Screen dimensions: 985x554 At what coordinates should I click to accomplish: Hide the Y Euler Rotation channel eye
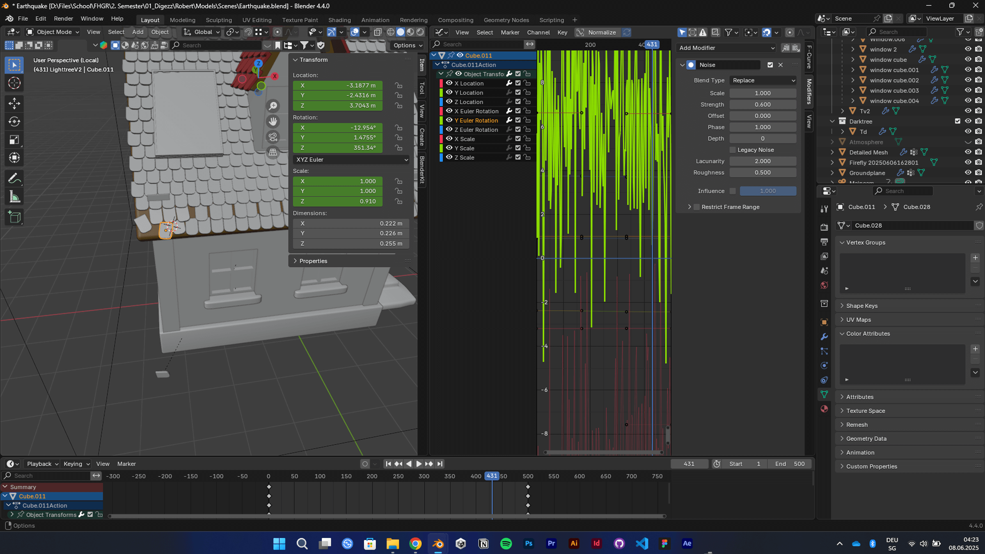tap(449, 120)
